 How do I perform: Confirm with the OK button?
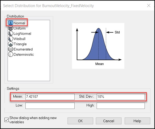pyautogui.click(x=80, y=121)
